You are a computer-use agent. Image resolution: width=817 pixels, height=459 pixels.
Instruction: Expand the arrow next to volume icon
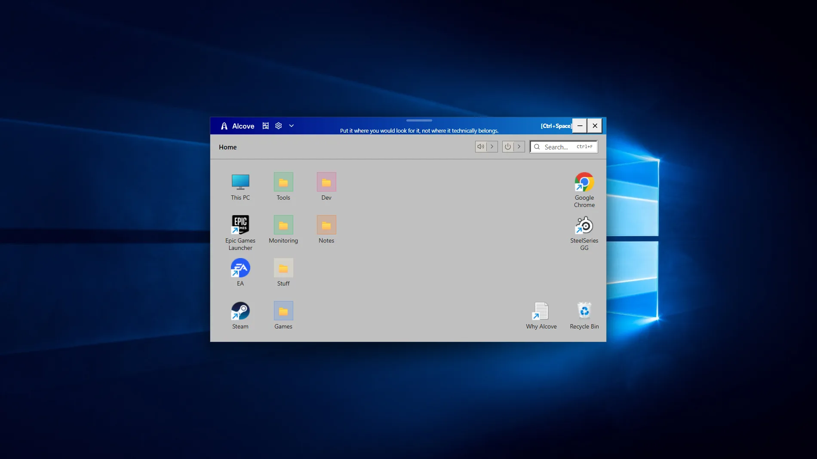pyautogui.click(x=492, y=146)
